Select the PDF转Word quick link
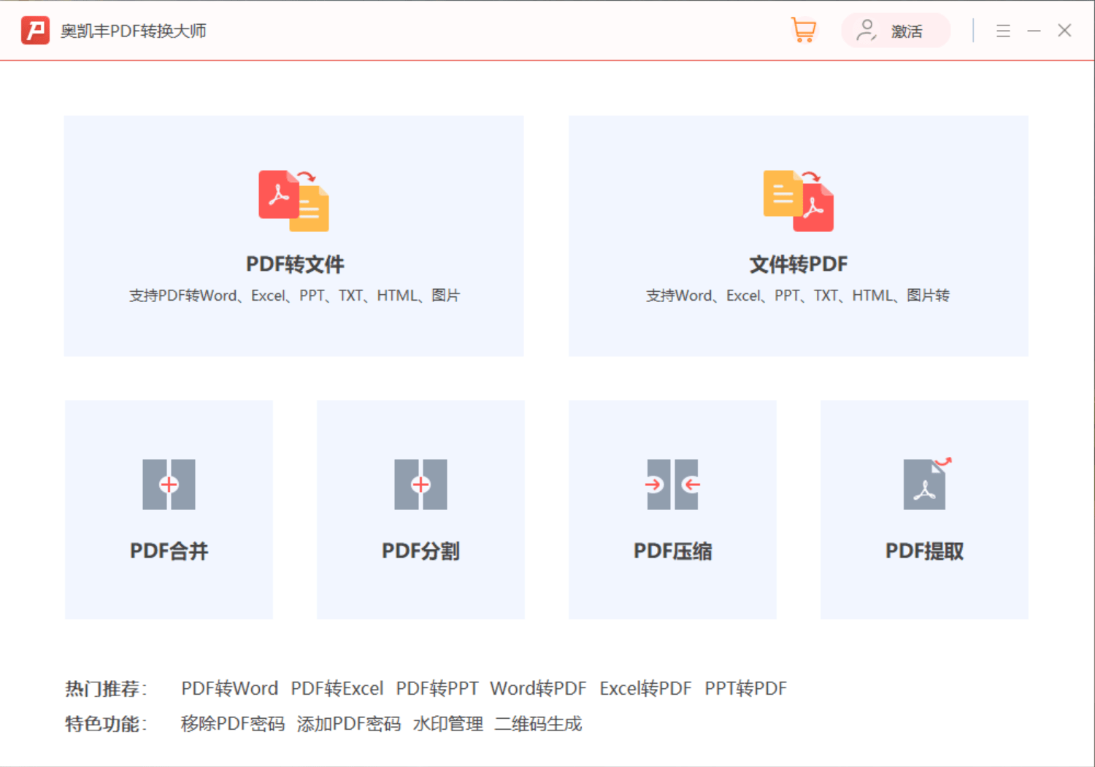The height and width of the screenshot is (767, 1095). coord(229,687)
